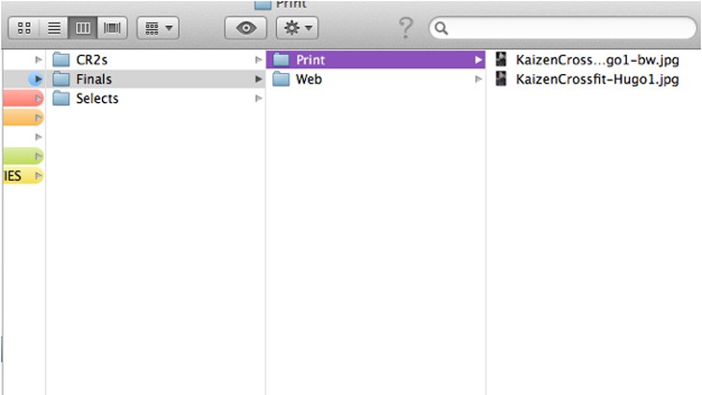Select the Print folder
Image resolution: width=702 pixels, height=395 pixels.
pyautogui.click(x=310, y=60)
